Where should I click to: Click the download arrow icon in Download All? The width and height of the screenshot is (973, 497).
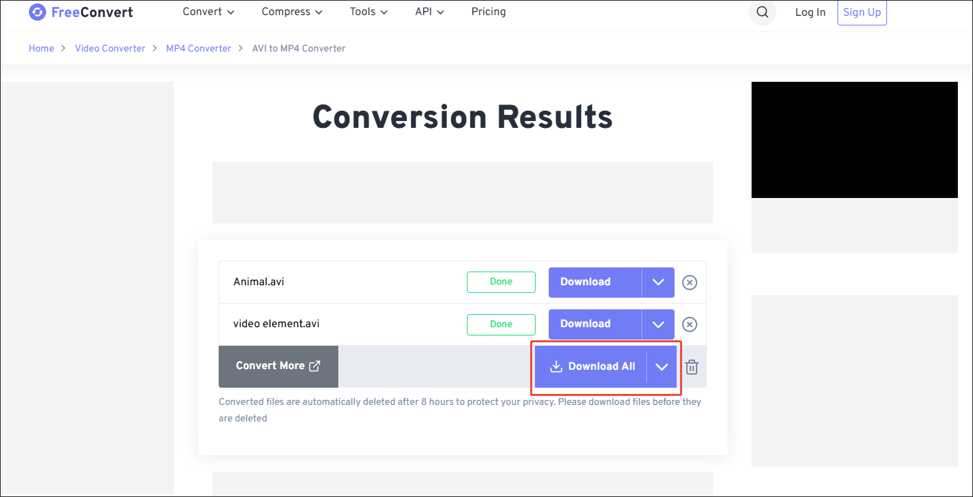tap(556, 366)
